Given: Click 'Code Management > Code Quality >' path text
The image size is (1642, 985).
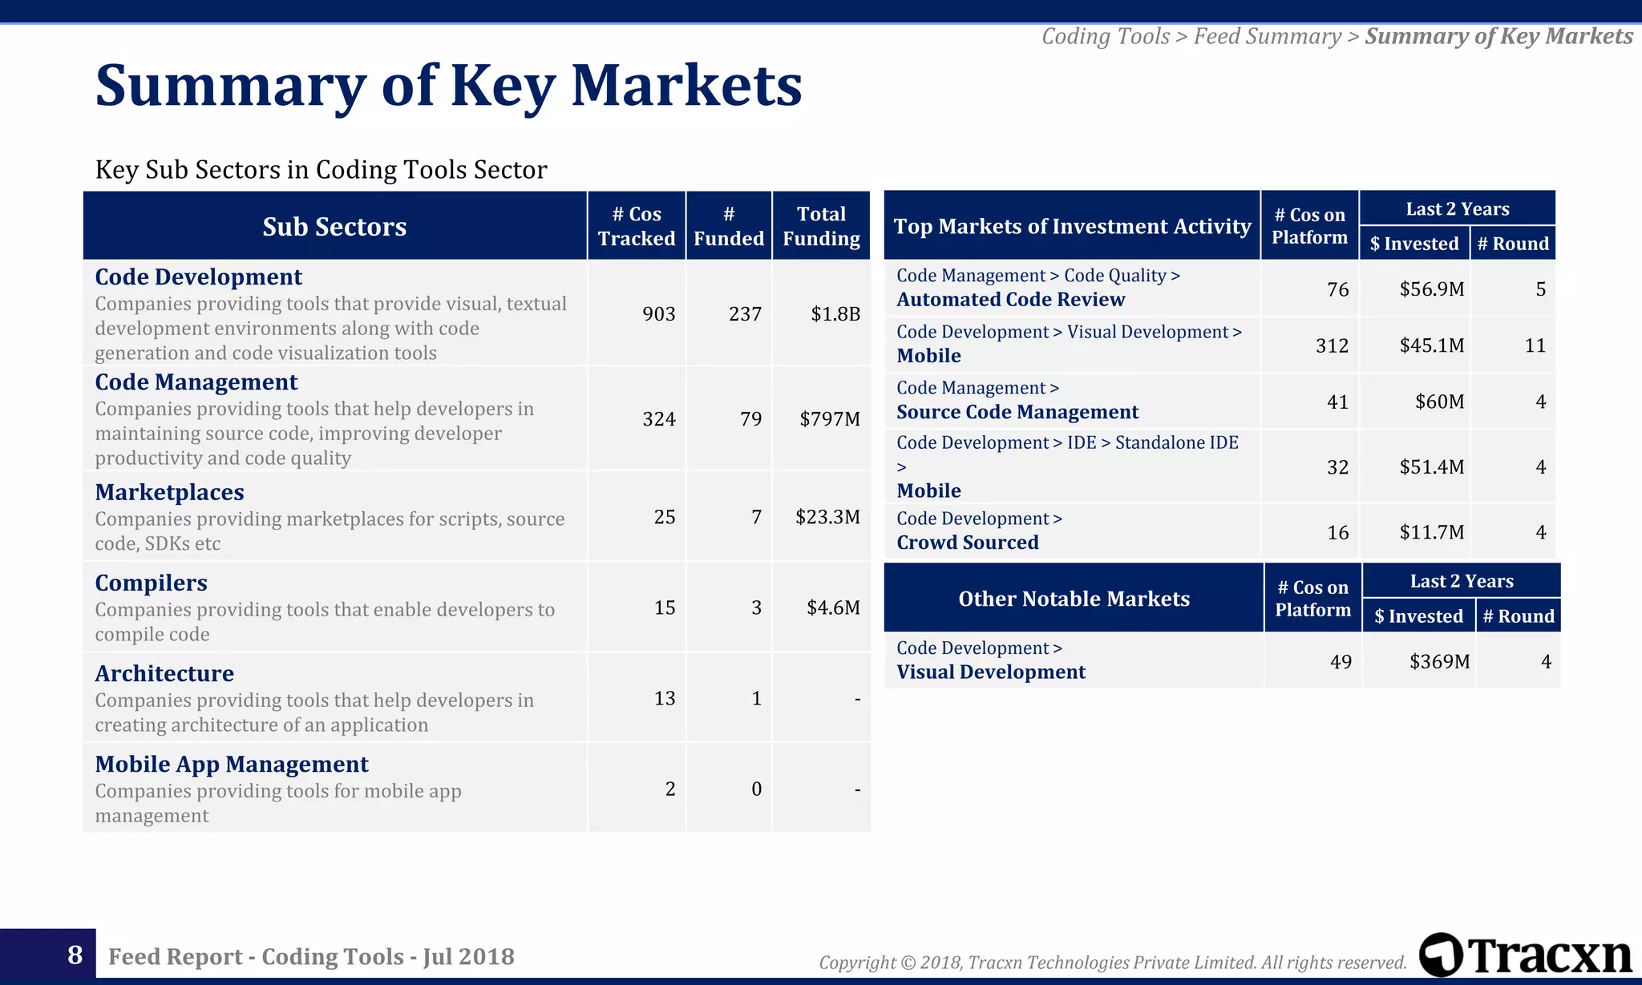Looking at the screenshot, I should coord(1038,276).
